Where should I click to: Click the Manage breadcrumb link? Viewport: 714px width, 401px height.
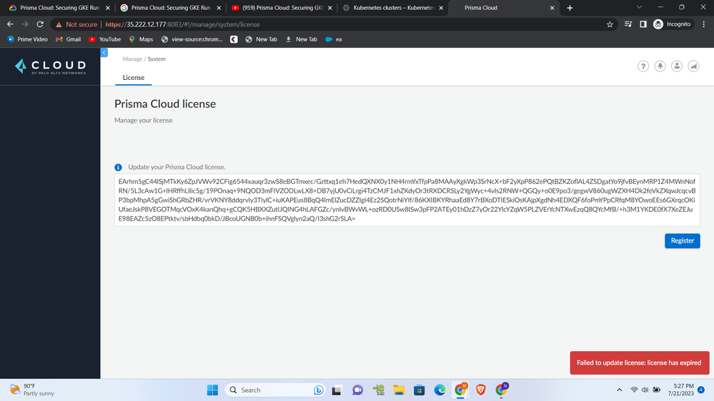coord(132,59)
